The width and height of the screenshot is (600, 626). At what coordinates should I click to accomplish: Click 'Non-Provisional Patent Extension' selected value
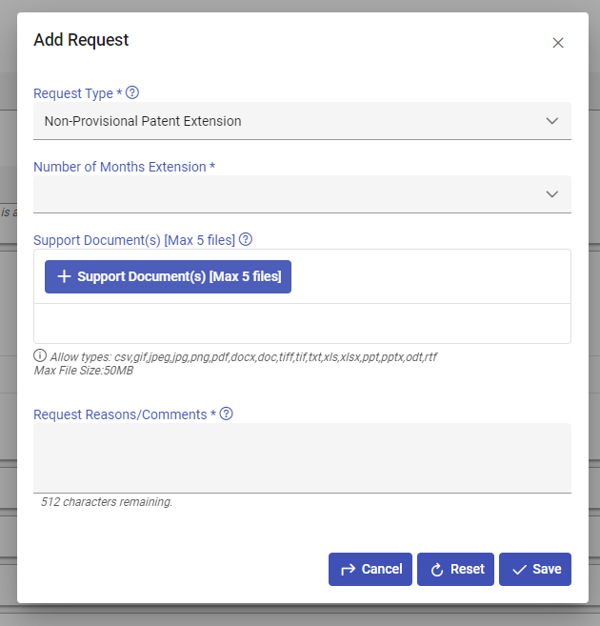[x=143, y=121]
